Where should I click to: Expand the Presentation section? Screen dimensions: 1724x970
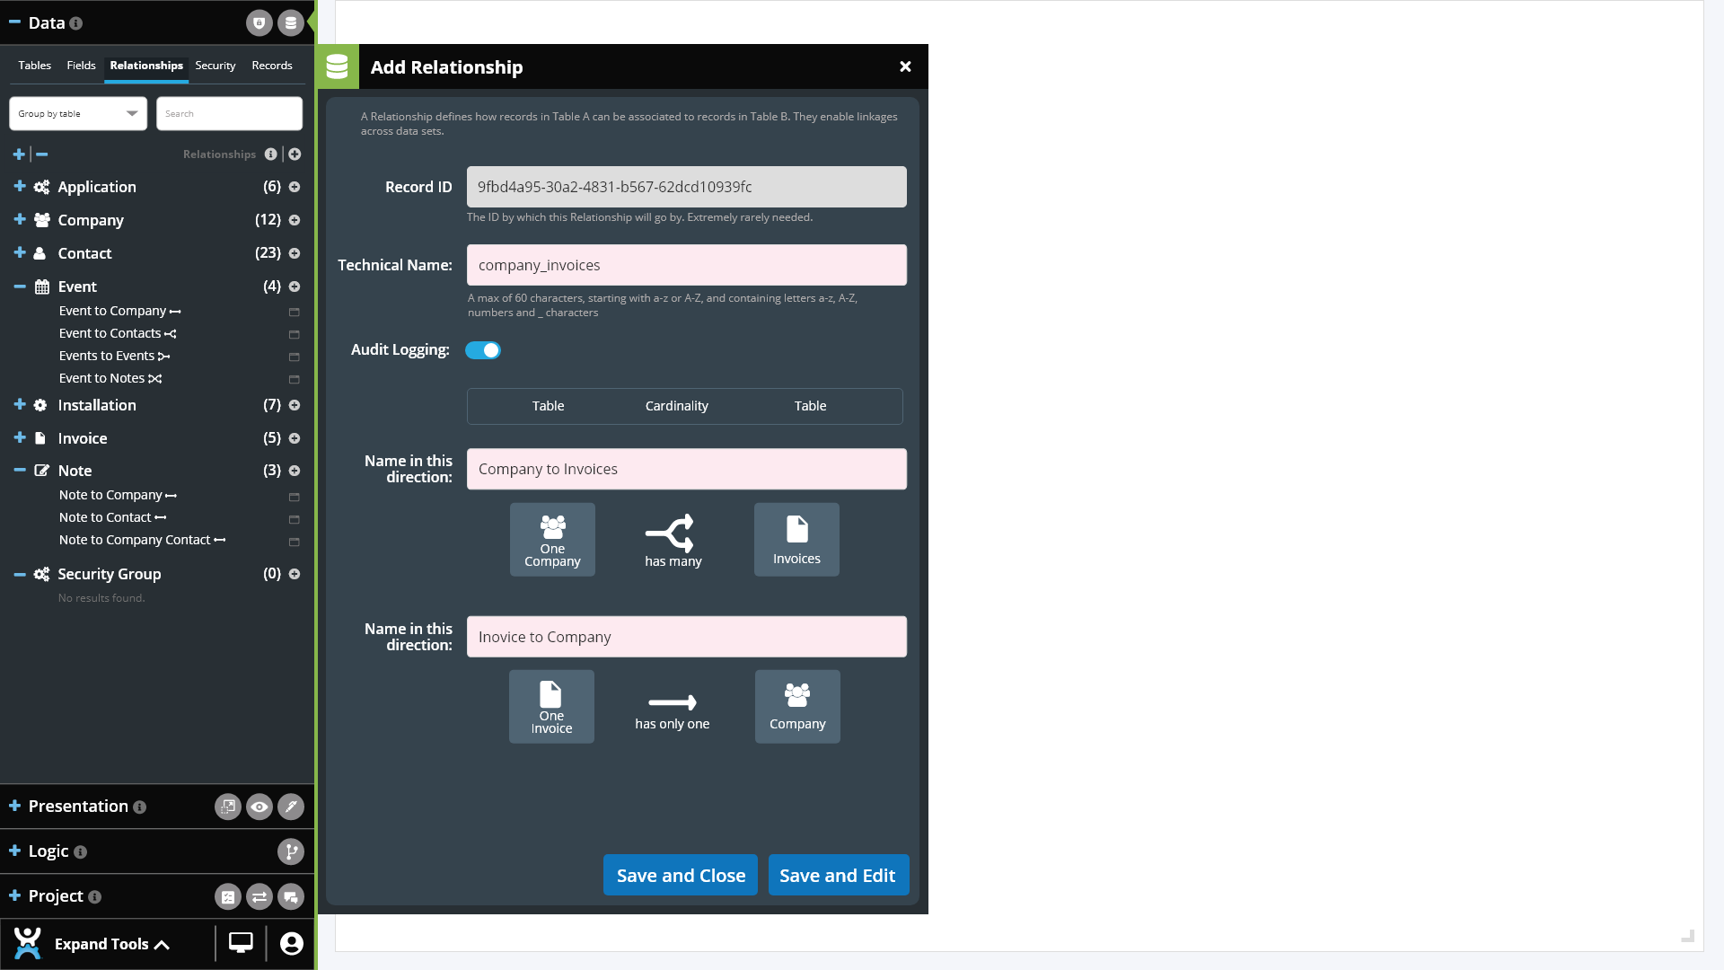coord(15,806)
